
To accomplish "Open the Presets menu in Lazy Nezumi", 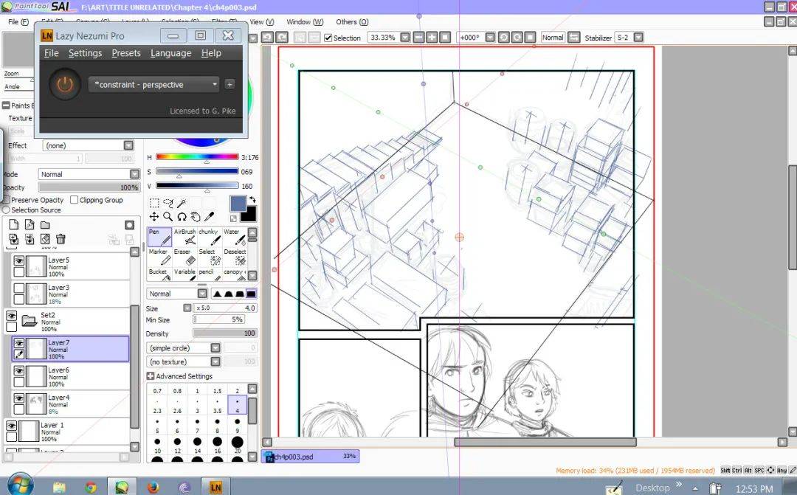I will point(126,53).
